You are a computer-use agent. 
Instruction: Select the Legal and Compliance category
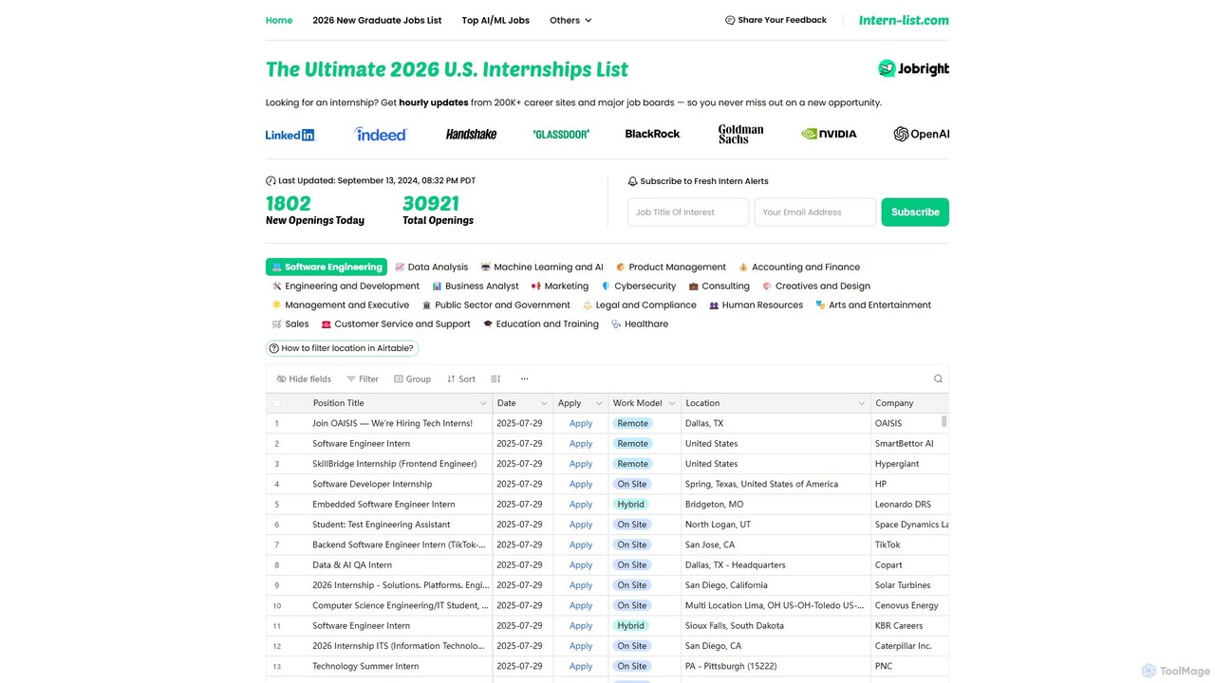pos(639,305)
